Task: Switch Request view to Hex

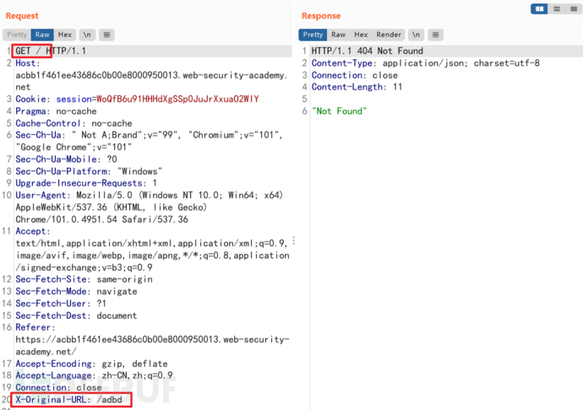Action: [x=65, y=35]
